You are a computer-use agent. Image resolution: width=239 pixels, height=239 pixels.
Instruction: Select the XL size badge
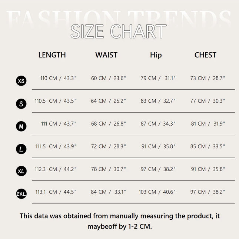point(21,172)
